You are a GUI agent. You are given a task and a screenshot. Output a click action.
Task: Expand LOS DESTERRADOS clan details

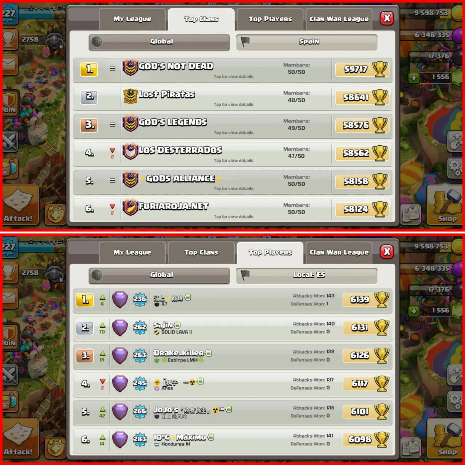tap(232, 154)
